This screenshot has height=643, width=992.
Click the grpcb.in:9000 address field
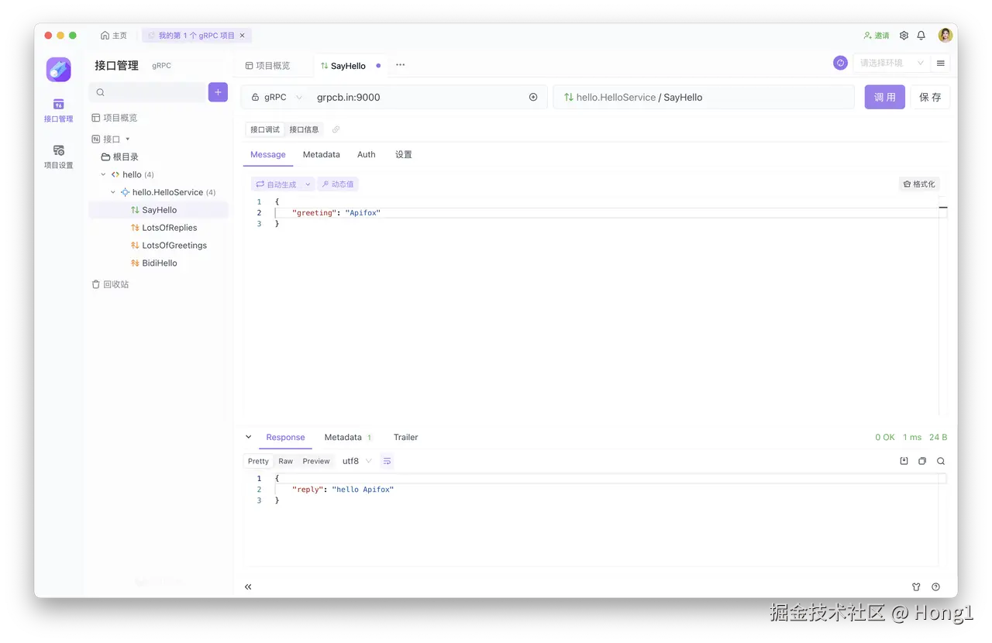pos(418,98)
